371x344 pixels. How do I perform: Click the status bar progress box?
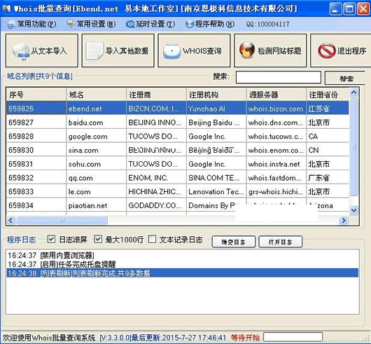click(x=293, y=337)
